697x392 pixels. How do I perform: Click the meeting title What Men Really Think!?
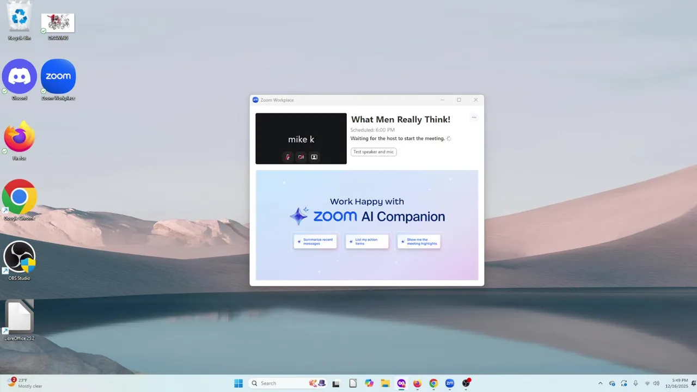point(401,119)
